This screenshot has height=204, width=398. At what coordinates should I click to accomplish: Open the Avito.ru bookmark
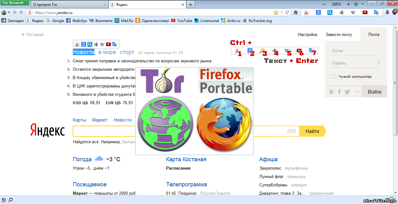click(230, 21)
